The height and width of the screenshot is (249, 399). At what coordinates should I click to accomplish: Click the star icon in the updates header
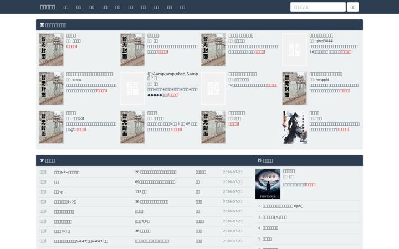(42, 160)
